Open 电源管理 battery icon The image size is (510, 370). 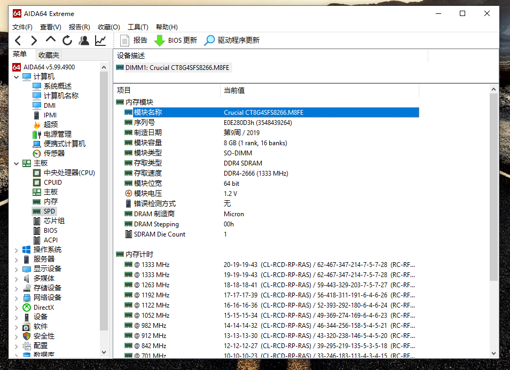point(37,135)
